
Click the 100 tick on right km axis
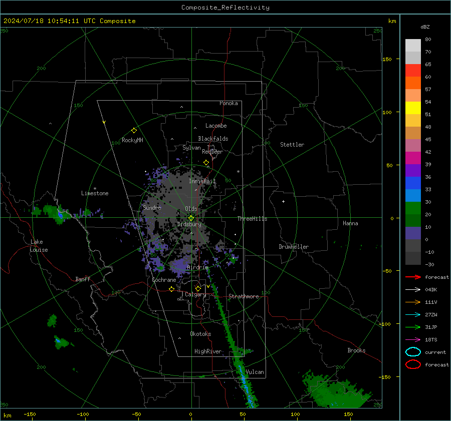click(387, 112)
